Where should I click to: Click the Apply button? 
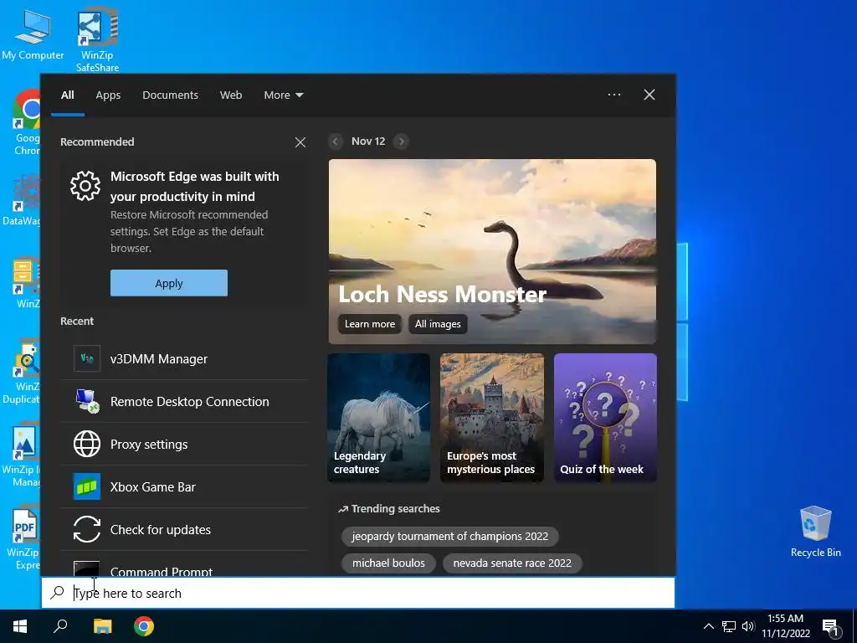pyautogui.click(x=169, y=283)
